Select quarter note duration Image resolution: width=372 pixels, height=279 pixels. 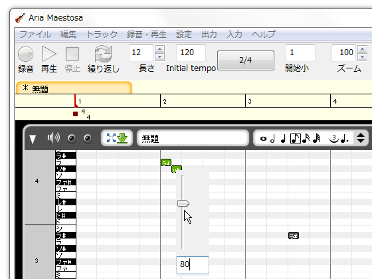(283, 138)
